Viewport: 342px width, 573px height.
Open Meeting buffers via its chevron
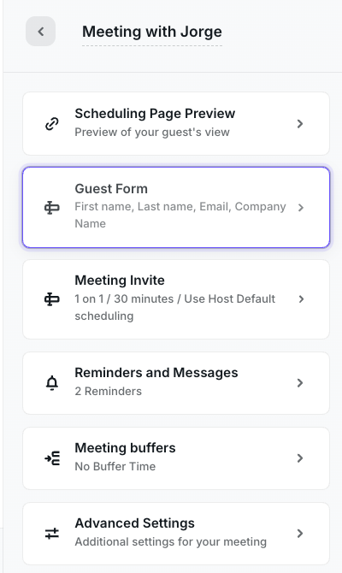[x=300, y=458]
